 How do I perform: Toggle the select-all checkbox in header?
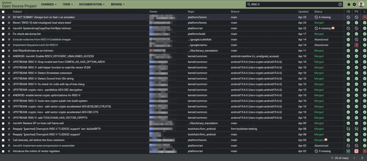tap(3, 11)
